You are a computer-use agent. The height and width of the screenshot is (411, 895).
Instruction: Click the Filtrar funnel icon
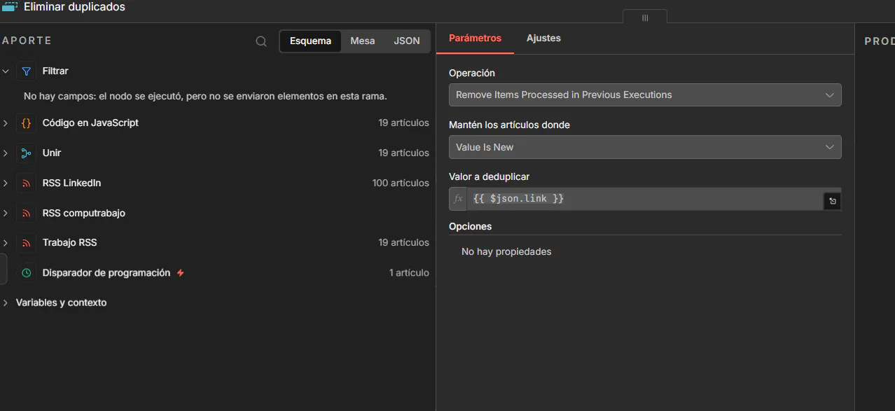point(27,71)
